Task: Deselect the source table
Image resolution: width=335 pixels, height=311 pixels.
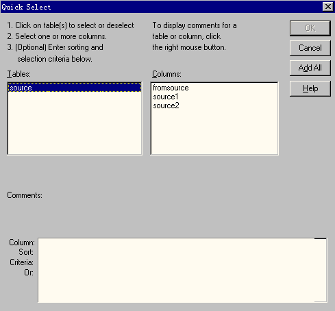Action: [x=75, y=88]
